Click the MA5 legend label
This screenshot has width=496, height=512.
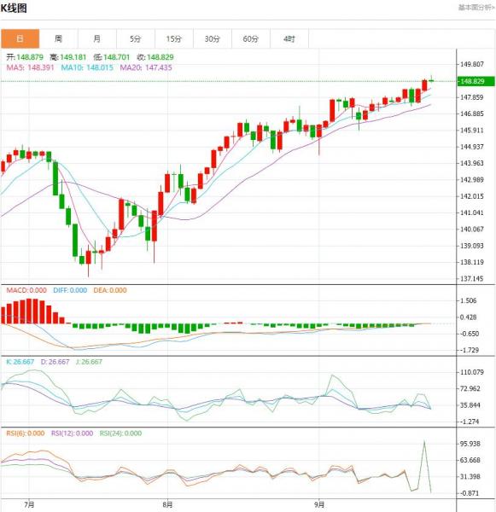pos(30,67)
